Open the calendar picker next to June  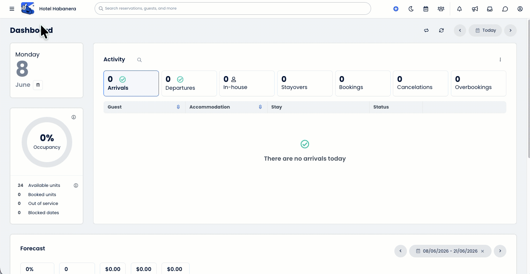pyautogui.click(x=38, y=85)
